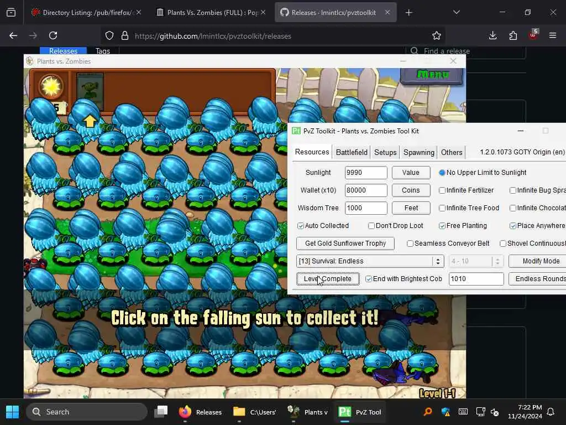Viewport: 566px width, 425px height.
Task: Toggle End with Brightest Cob checkbox
Action: [x=369, y=279]
